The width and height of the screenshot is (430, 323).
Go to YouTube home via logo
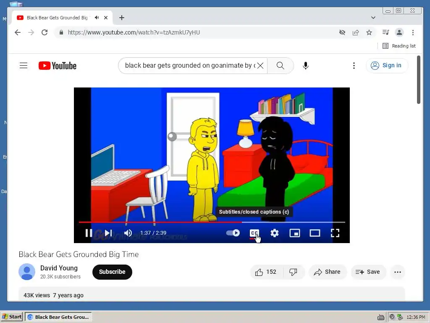(x=58, y=66)
